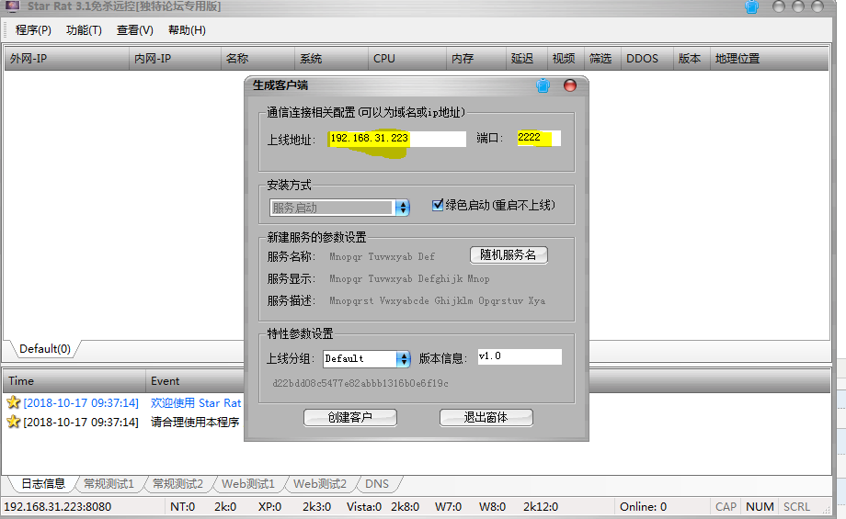Open the 程序(P) menu

[33, 30]
